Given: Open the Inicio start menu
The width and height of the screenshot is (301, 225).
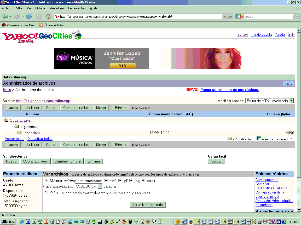Looking at the screenshot, I should click(8, 222).
